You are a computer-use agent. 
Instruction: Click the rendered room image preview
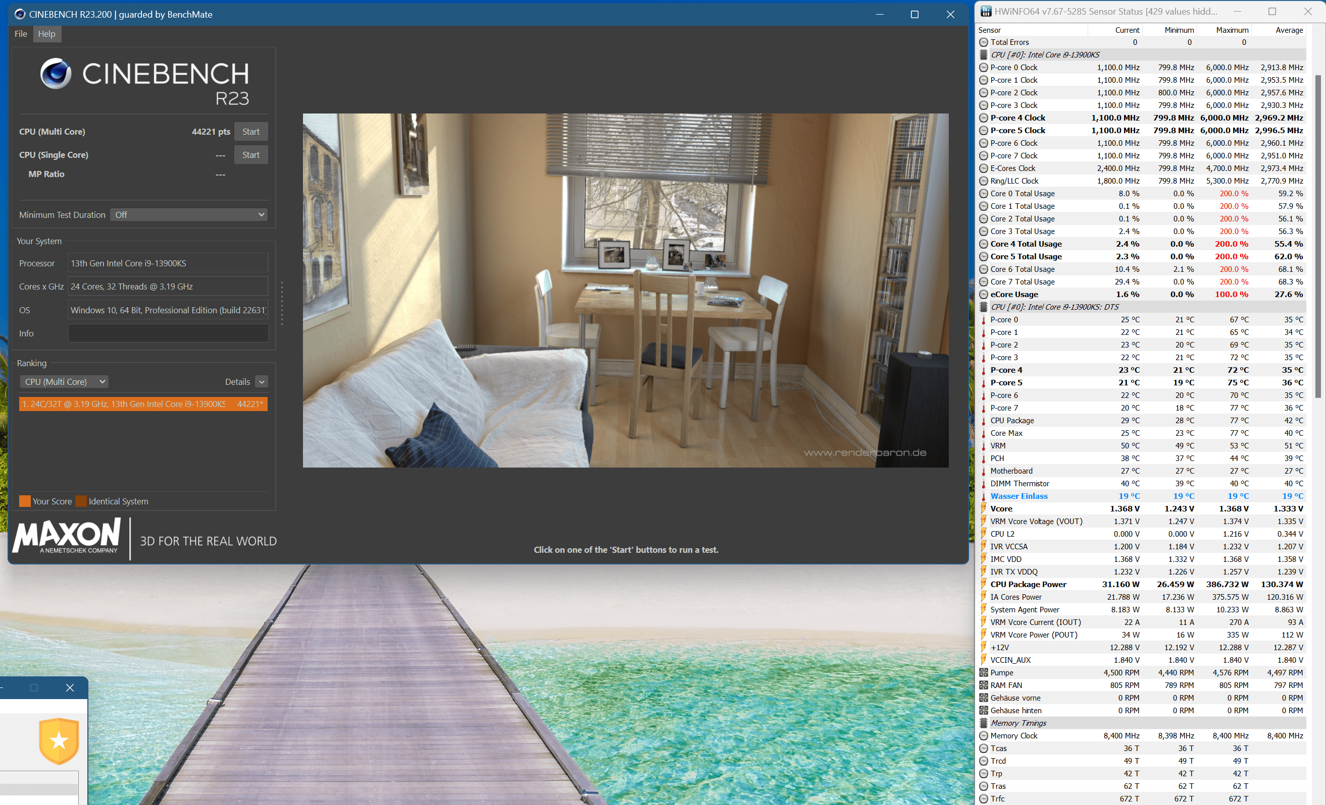click(625, 290)
